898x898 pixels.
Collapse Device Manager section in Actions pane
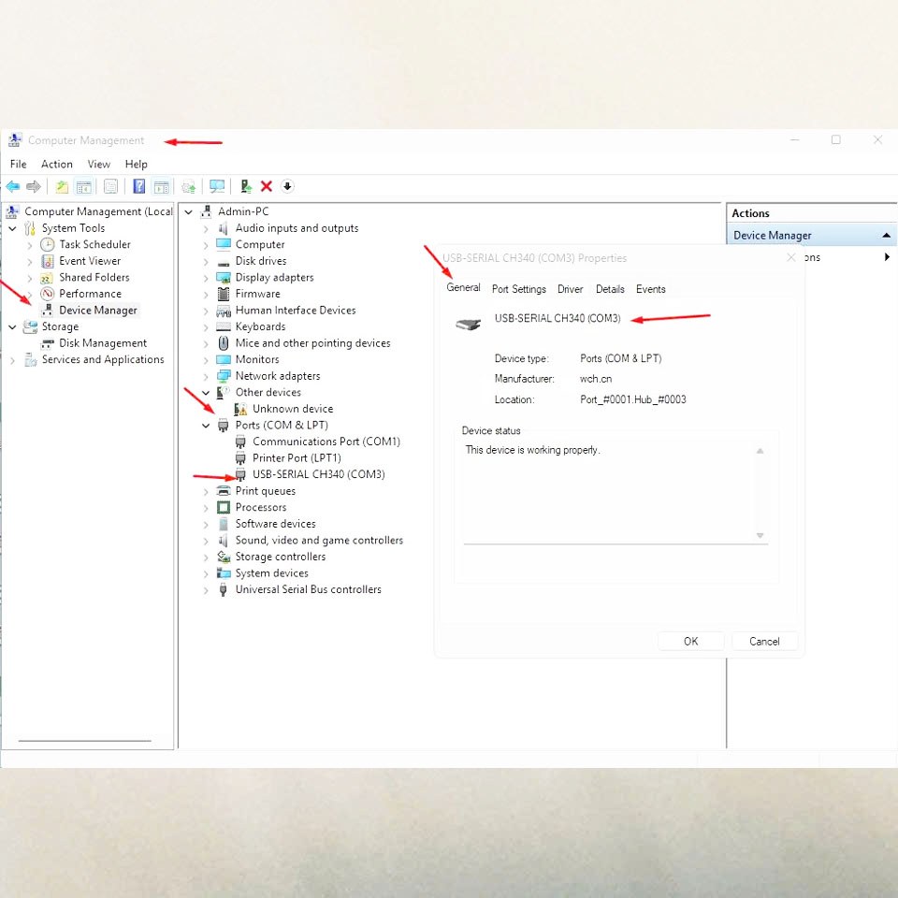886,236
